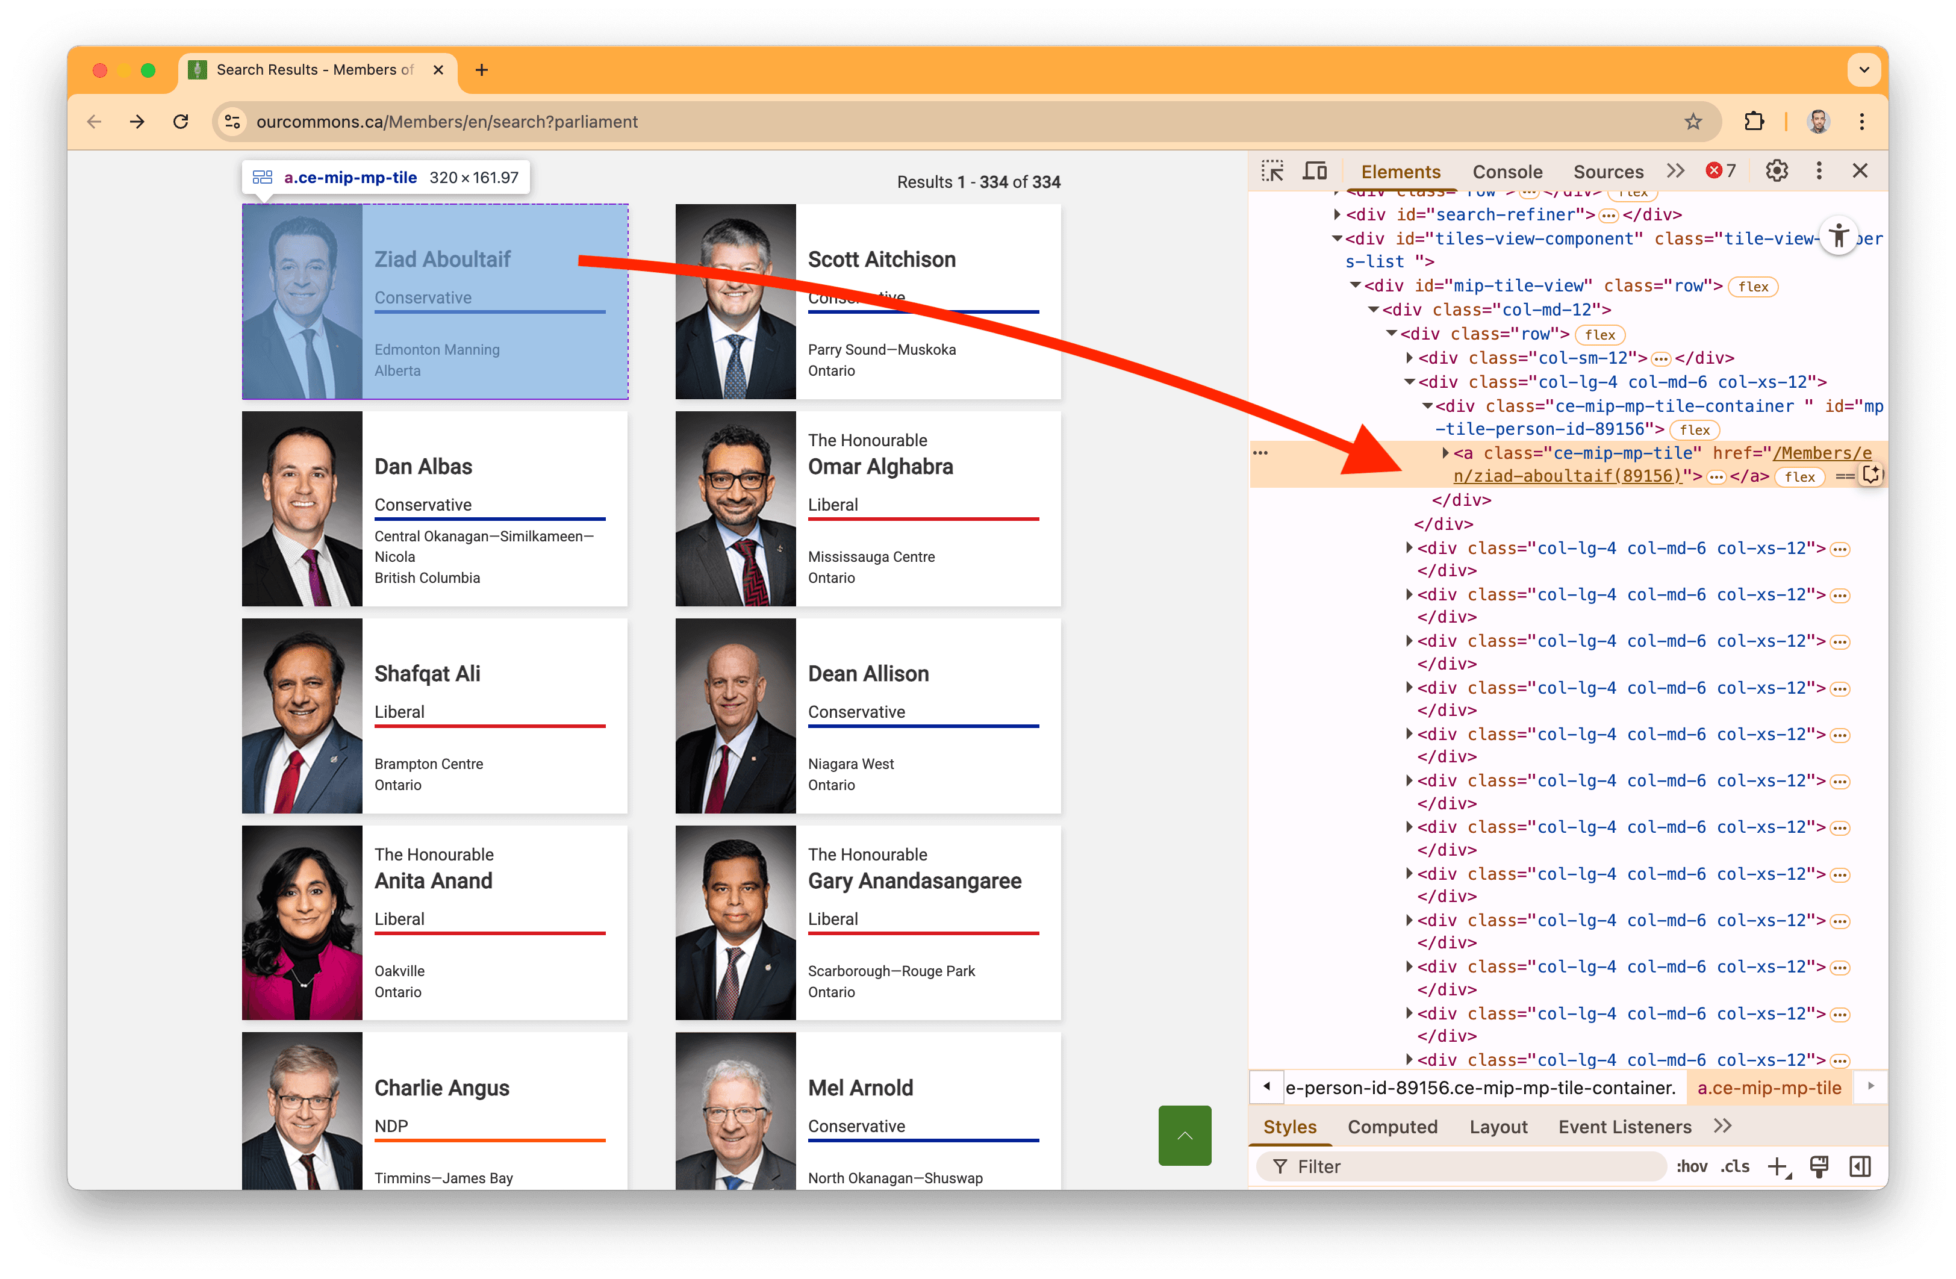Screen dimensions: 1956x1279
Task: Open DevTools customize three-dot menu
Action: (x=1819, y=171)
